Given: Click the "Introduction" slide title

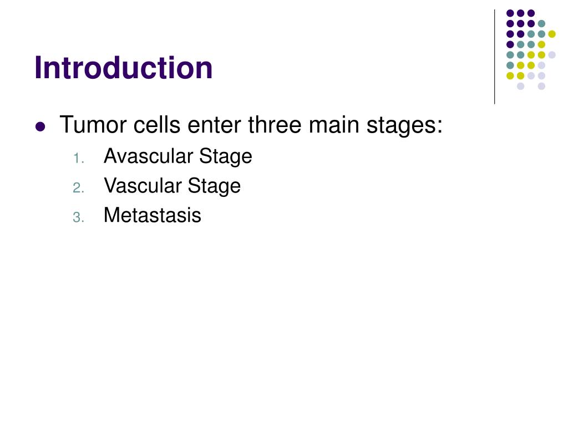Looking at the screenshot, I should 123,68.
